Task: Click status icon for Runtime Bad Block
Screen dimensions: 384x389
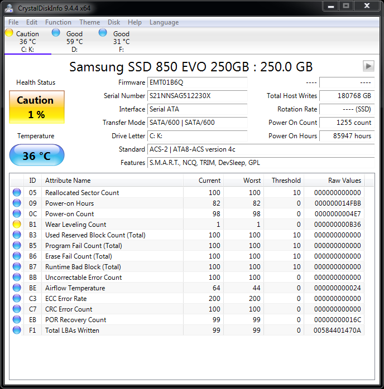Action: tap(17, 266)
